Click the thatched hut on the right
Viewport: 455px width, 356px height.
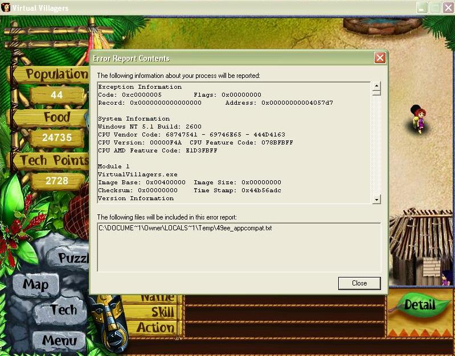(x=421, y=246)
